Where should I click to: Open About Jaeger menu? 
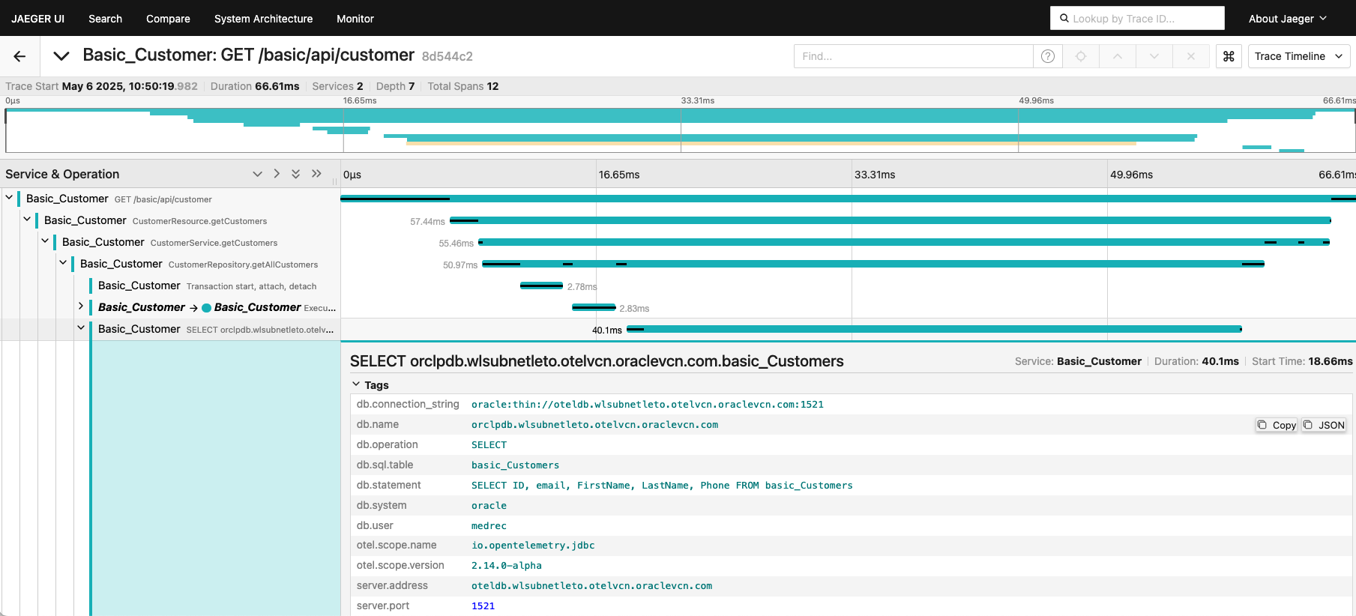click(1287, 19)
